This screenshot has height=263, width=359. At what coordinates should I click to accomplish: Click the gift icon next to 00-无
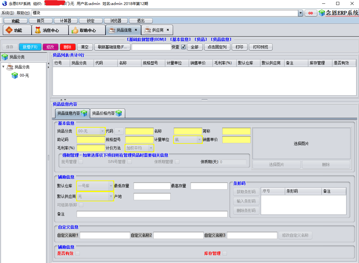coord(15,75)
